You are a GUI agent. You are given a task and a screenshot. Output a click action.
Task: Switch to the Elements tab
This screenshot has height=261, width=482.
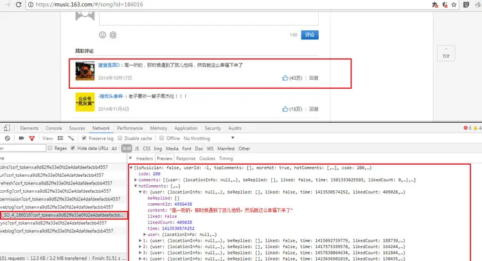[29, 128]
